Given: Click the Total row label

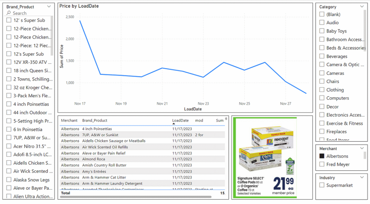Looking at the screenshot, I should click(66, 193).
